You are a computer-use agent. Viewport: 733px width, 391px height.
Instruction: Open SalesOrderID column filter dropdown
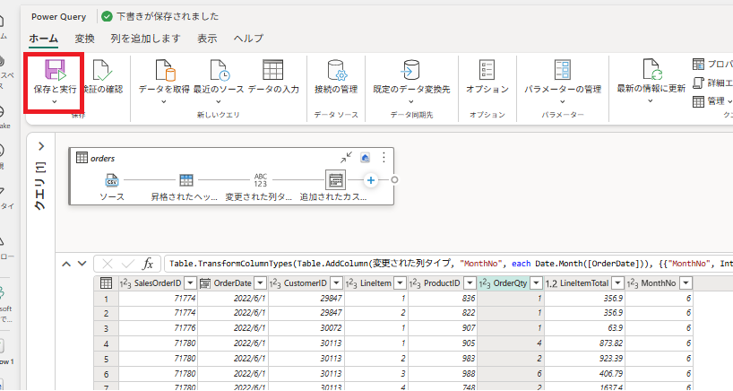[190, 283]
